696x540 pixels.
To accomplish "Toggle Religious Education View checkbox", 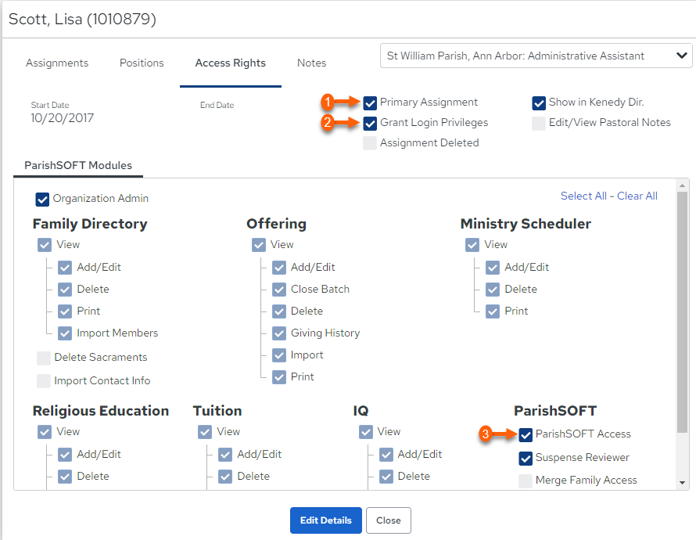I will pyautogui.click(x=45, y=432).
